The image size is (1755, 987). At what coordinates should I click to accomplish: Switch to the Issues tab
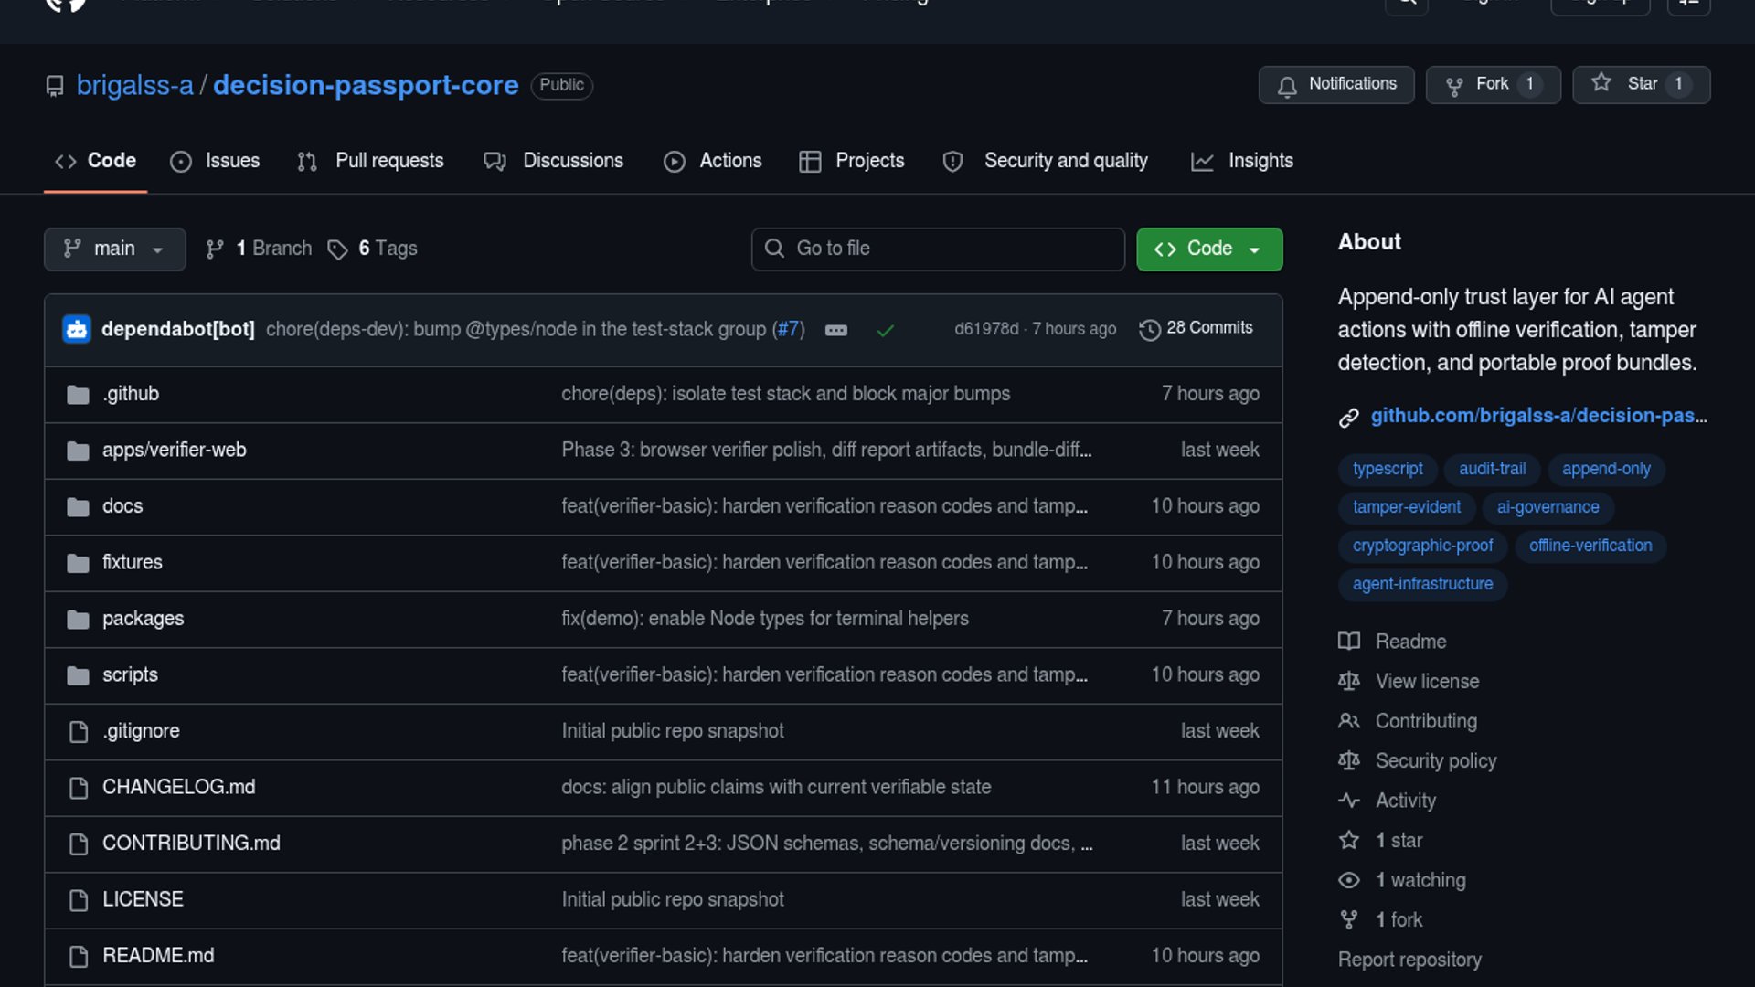215,161
